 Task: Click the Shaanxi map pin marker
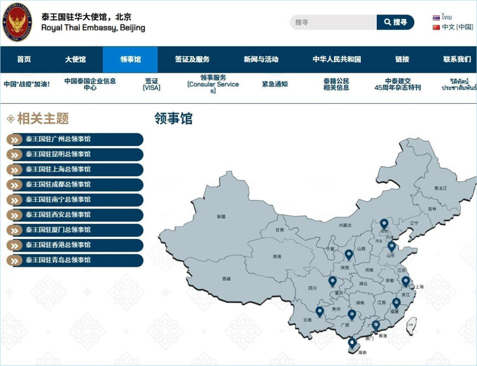tap(348, 254)
